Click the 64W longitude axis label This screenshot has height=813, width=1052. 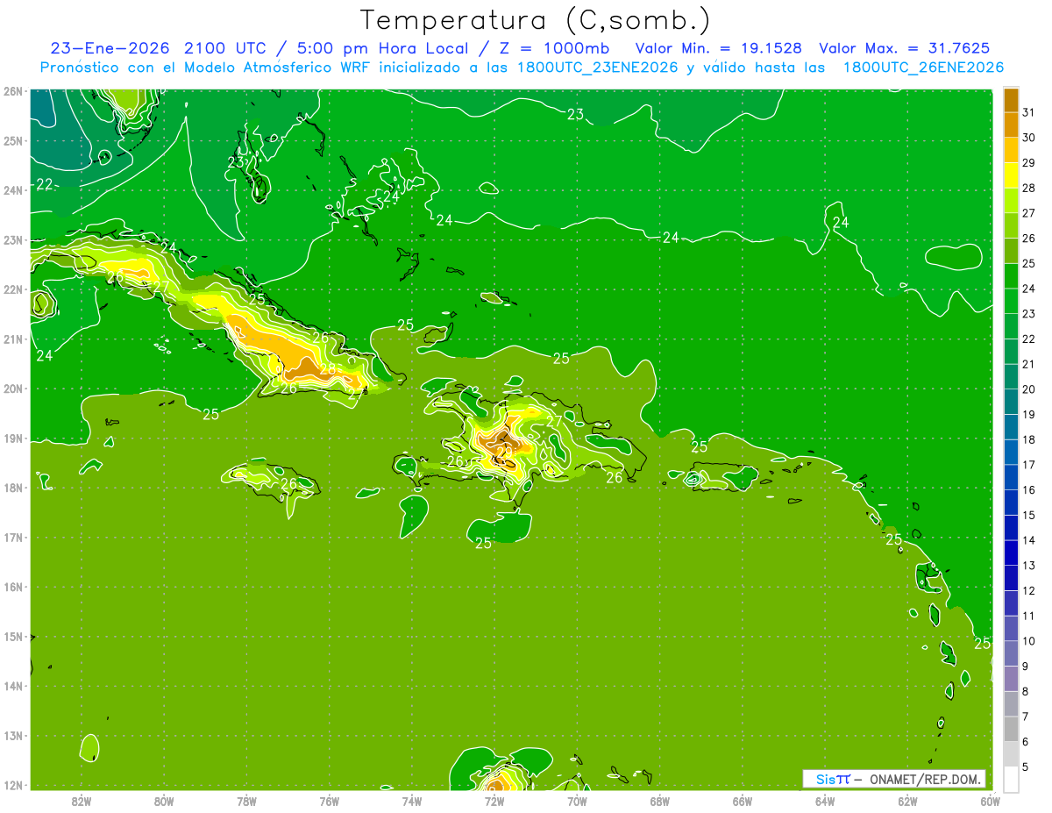825,801
